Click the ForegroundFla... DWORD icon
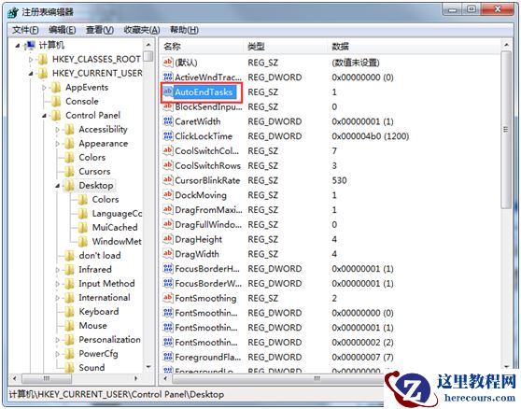521x409 pixels. point(168,357)
